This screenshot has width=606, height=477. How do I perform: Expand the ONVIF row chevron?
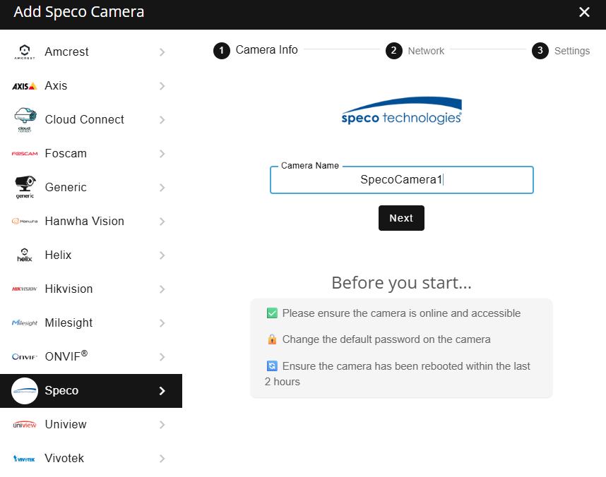tap(162, 357)
